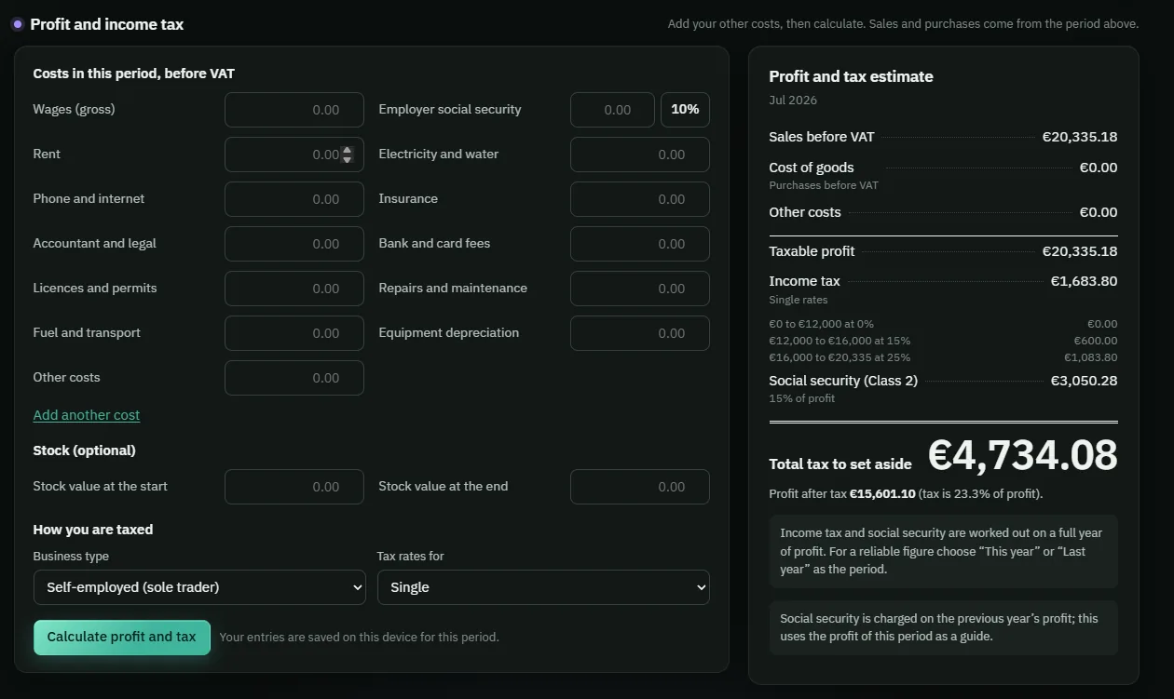Click the Taxable profit amount €20,335.18
The height and width of the screenshot is (699, 1174).
[x=1080, y=251]
